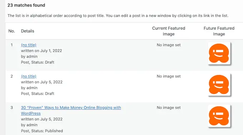Click "No image set" in the first row

point(169,45)
